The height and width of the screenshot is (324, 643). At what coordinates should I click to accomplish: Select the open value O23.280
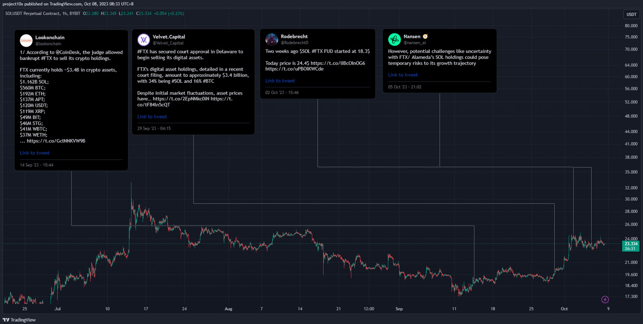91,13
